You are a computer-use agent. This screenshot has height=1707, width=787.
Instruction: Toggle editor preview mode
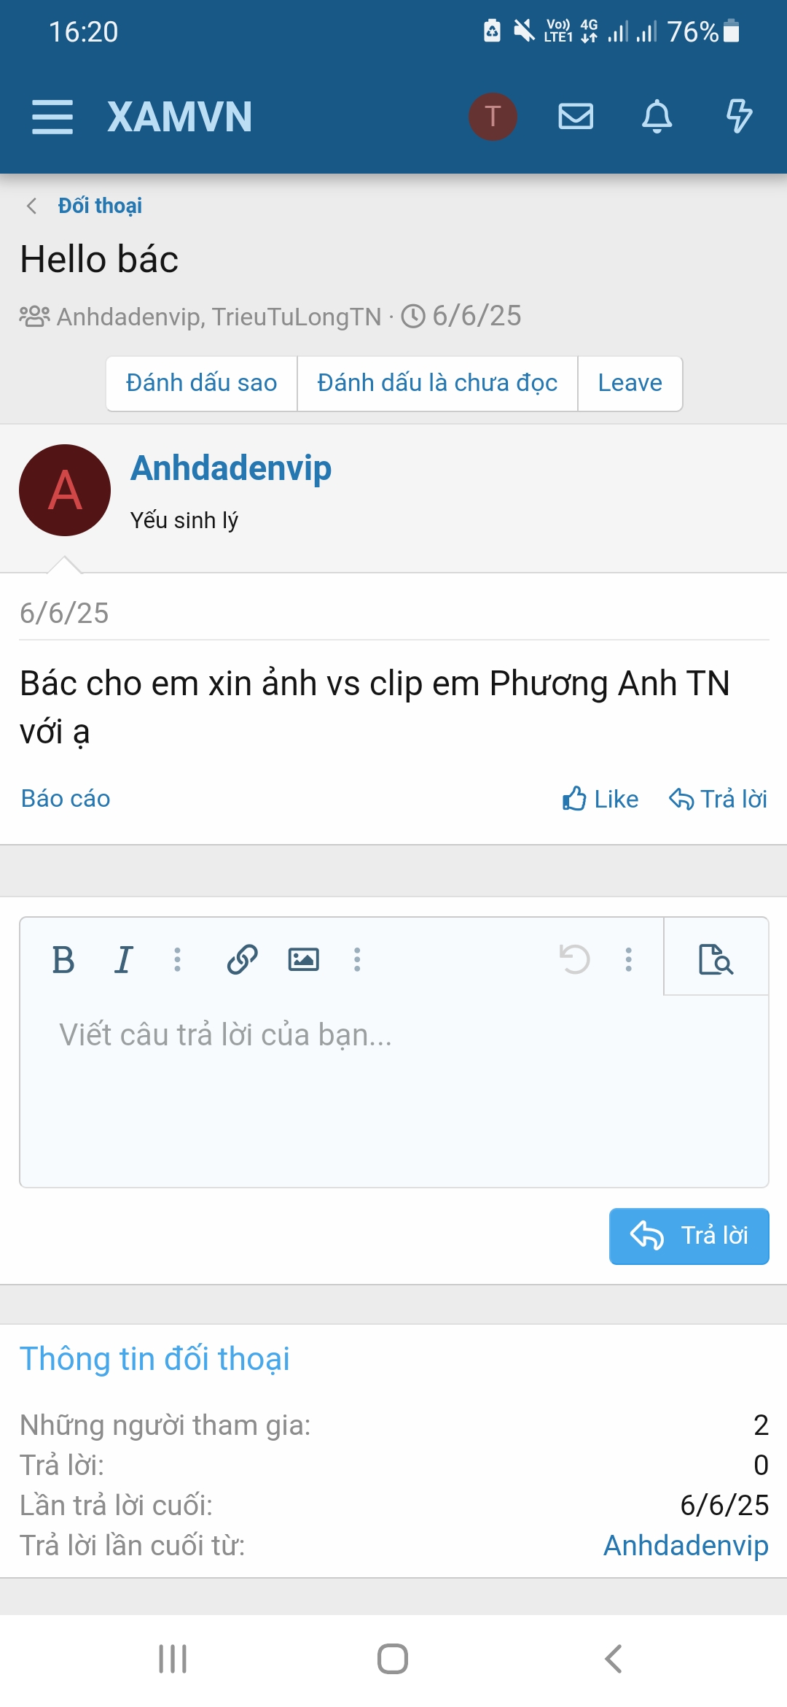[716, 959]
